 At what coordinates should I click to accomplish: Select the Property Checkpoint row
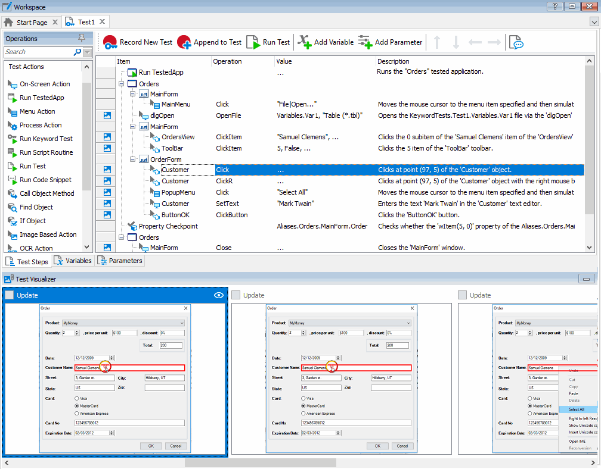(349, 227)
